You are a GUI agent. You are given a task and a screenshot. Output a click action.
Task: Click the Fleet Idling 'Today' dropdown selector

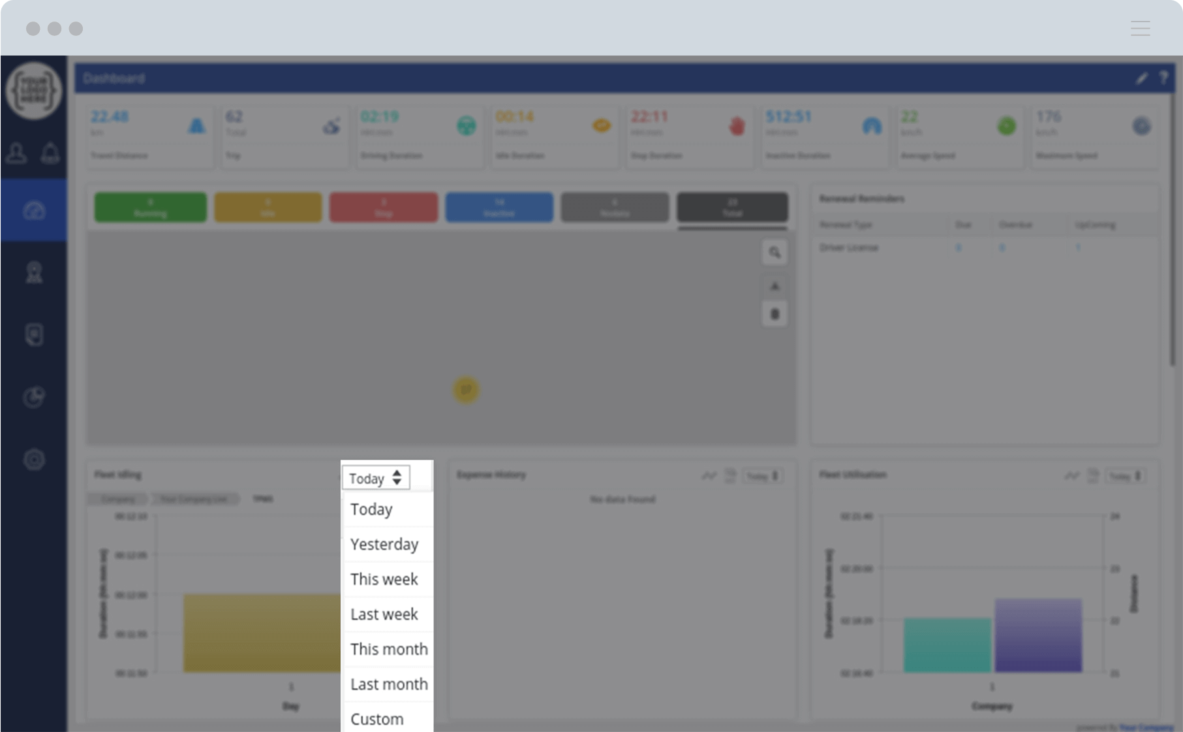(376, 478)
